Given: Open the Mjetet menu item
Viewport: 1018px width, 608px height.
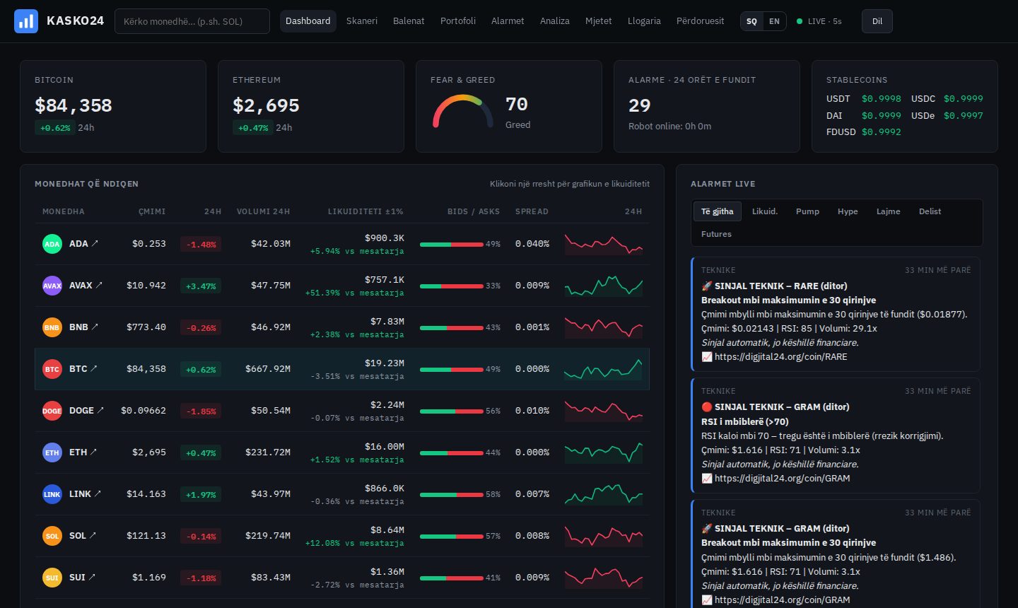Looking at the screenshot, I should (x=599, y=21).
